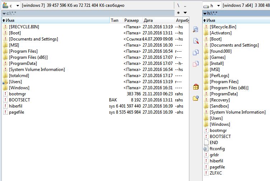Open the right panel drive dropdown (h)
This screenshot has width=270, height=181.
(218, 6)
